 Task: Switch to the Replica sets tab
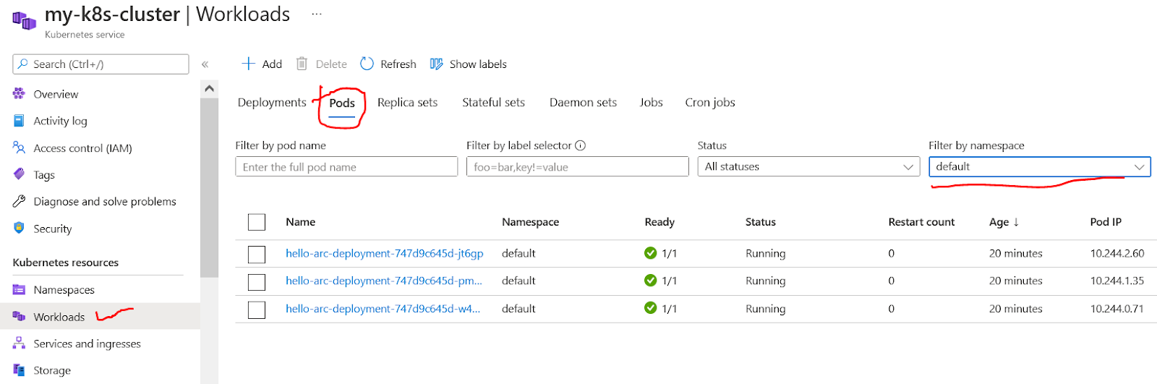click(x=407, y=102)
